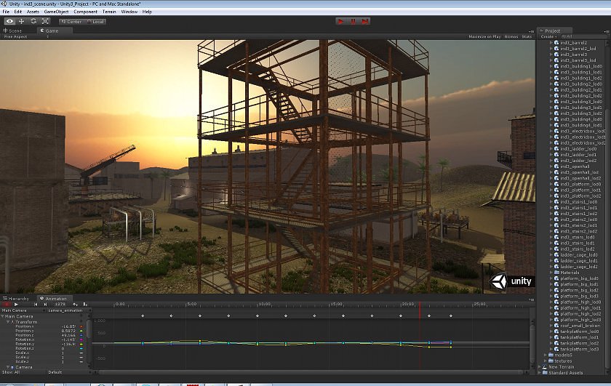Viewport: 611px width, 386px height.
Task: Select the Project panel tab
Action: coord(553,31)
